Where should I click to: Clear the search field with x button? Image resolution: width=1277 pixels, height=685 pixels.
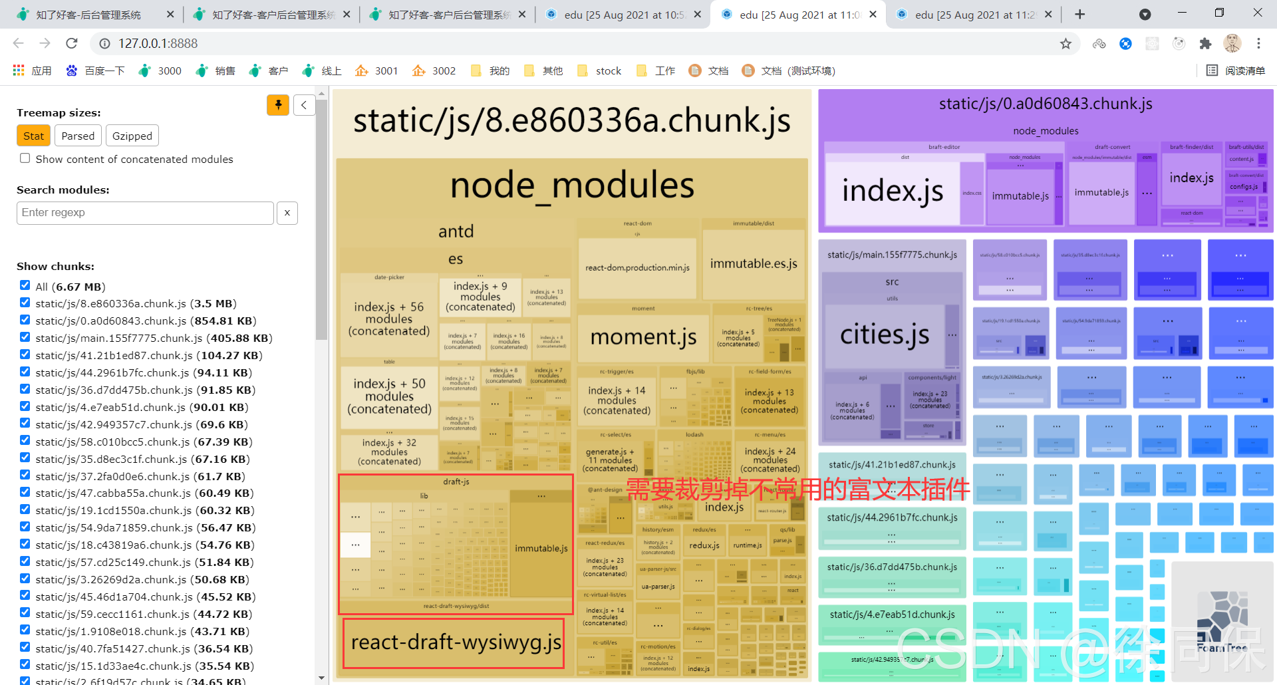click(287, 213)
